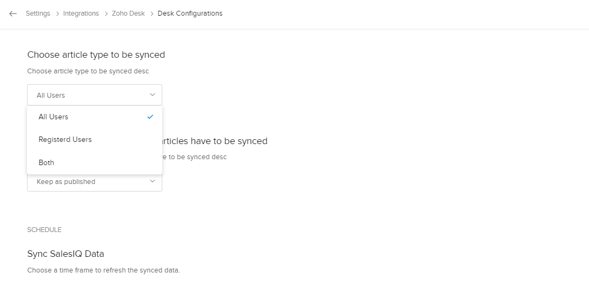The height and width of the screenshot is (286, 589).
Task: Click the blue checkmark beside All Users
Action: pos(150,117)
